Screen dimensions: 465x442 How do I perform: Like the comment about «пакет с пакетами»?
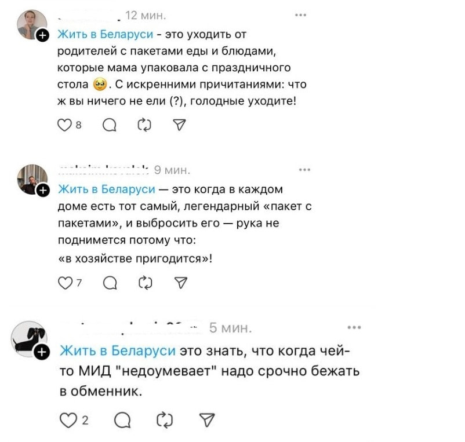(x=65, y=283)
